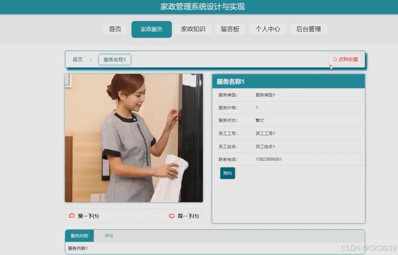Viewport: 398px width, 255px height.
Task: Click the 预约 booking button
Action: click(x=227, y=173)
